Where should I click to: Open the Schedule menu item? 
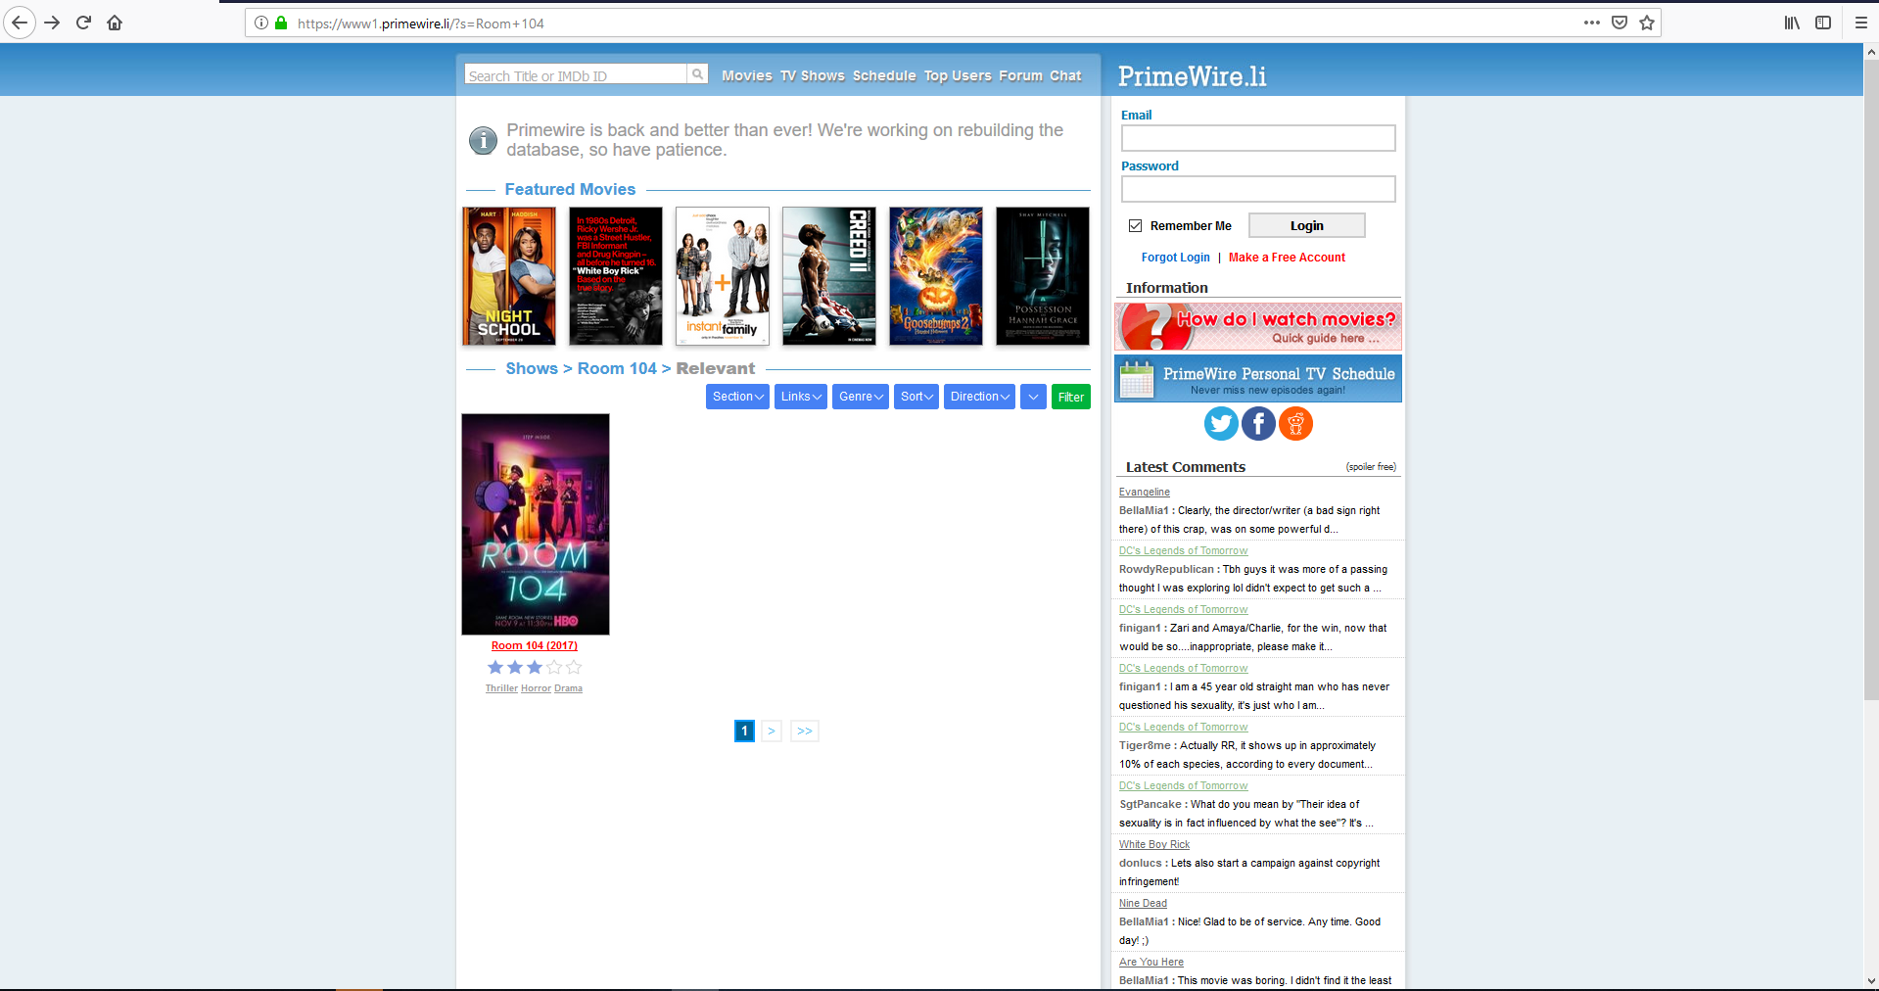point(883,75)
